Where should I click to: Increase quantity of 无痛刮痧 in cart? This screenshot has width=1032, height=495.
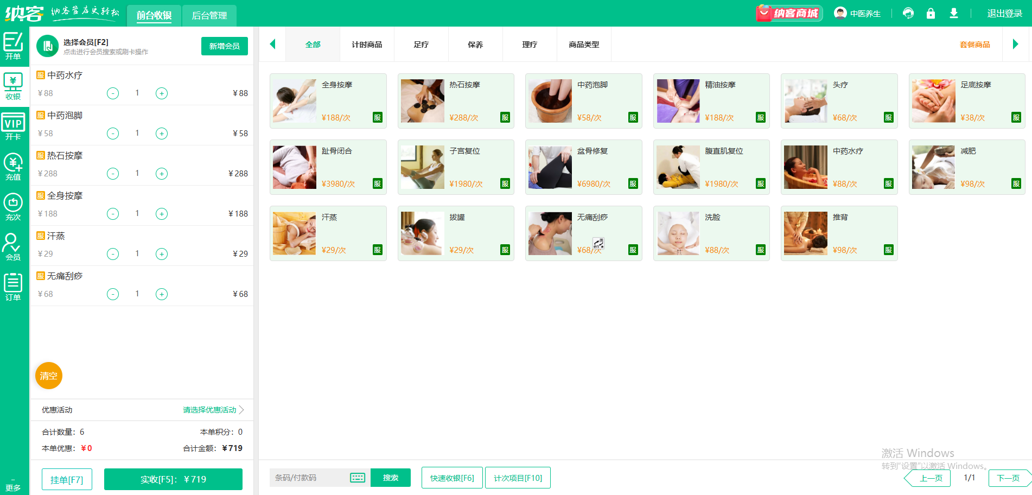[162, 294]
